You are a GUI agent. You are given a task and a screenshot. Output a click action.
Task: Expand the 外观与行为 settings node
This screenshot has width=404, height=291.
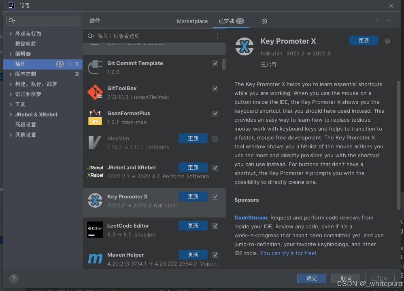tap(11, 34)
